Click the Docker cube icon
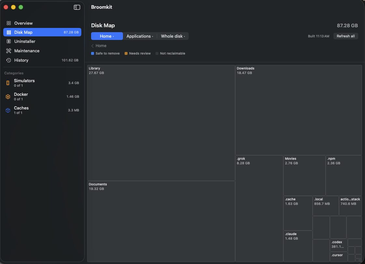The image size is (365, 264). [x=8, y=97]
